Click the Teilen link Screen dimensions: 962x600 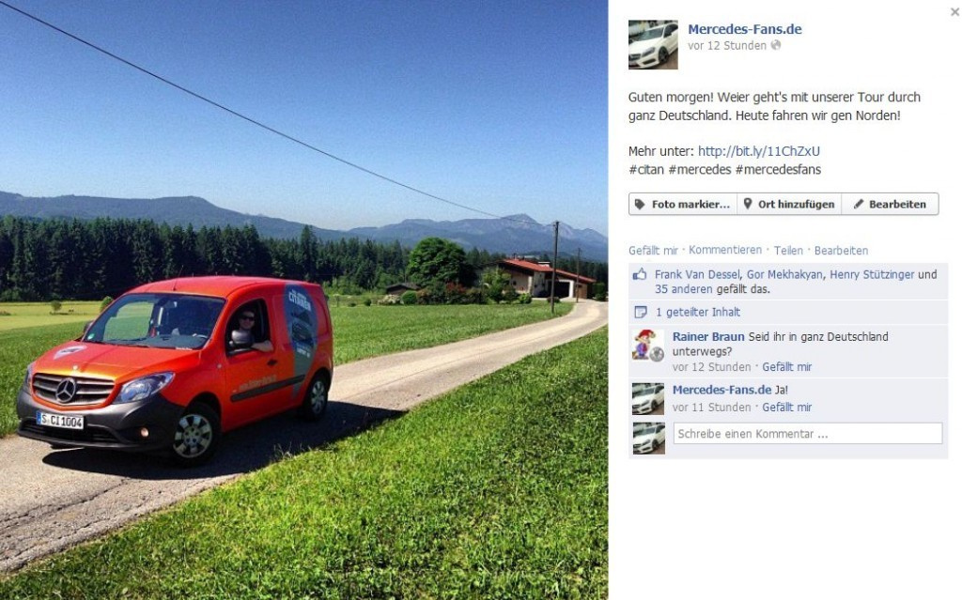tap(788, 251)
